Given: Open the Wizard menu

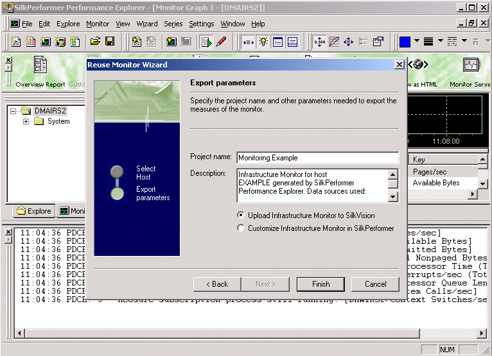Looking at the screenshot, I should 147,24.
